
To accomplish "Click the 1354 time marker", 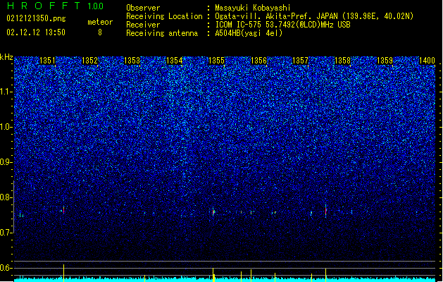I will coord(175,61).
